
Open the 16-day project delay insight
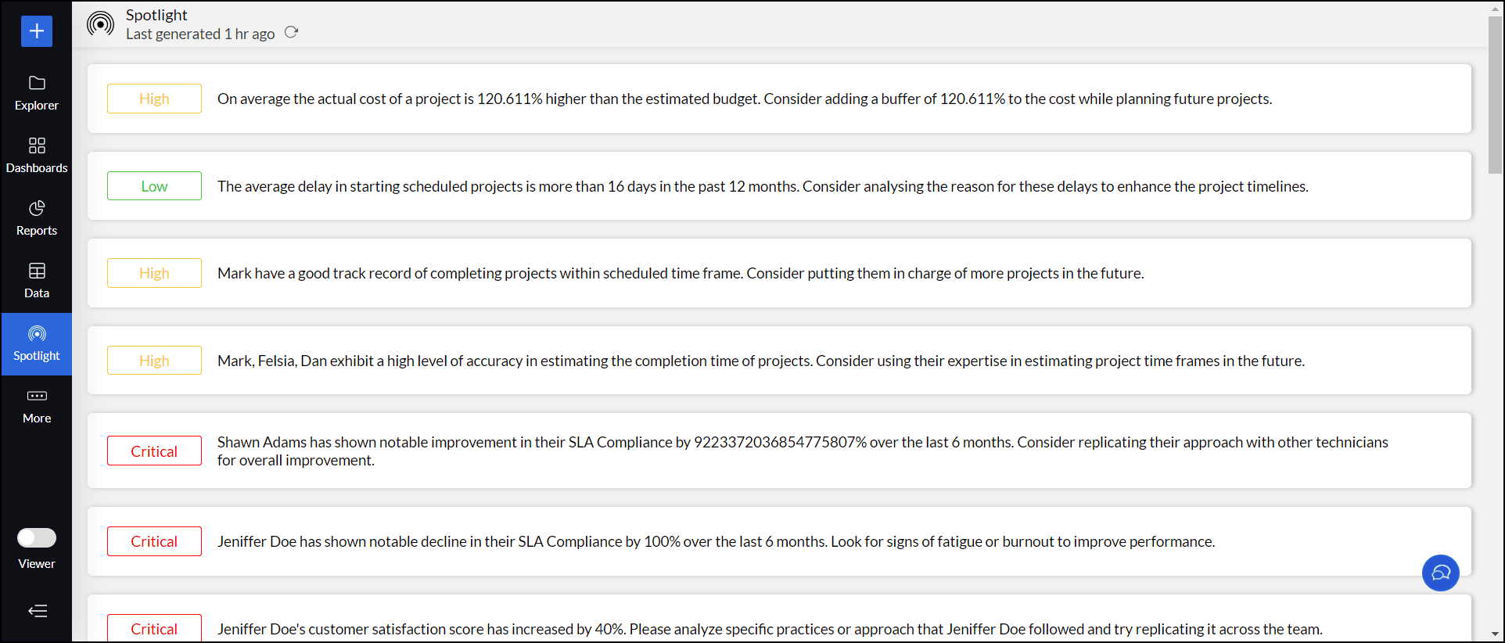click(x=762, y=186)
